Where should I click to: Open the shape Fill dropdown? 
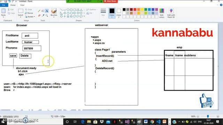coord(90,13)
